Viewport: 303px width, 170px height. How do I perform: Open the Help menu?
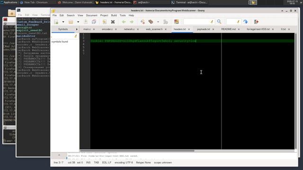coord(131,15)
